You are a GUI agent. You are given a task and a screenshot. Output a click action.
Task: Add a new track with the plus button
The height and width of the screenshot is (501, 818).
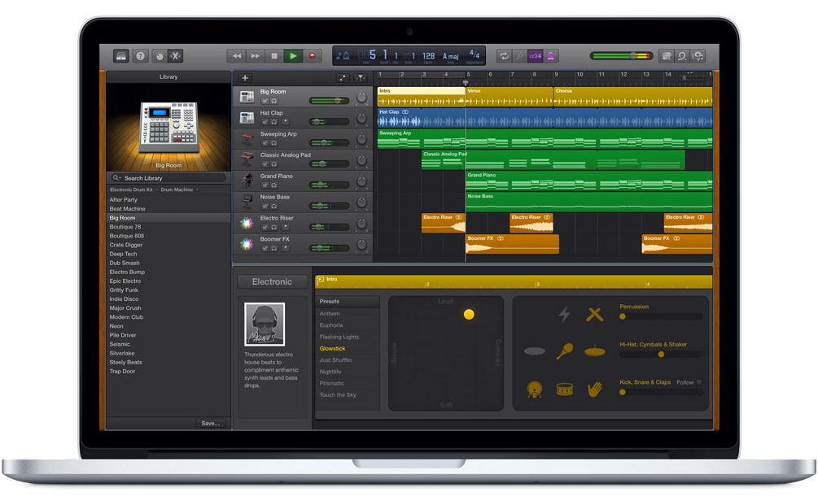coord(243,78)
